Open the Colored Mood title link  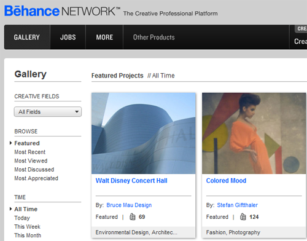coord(226,181)
